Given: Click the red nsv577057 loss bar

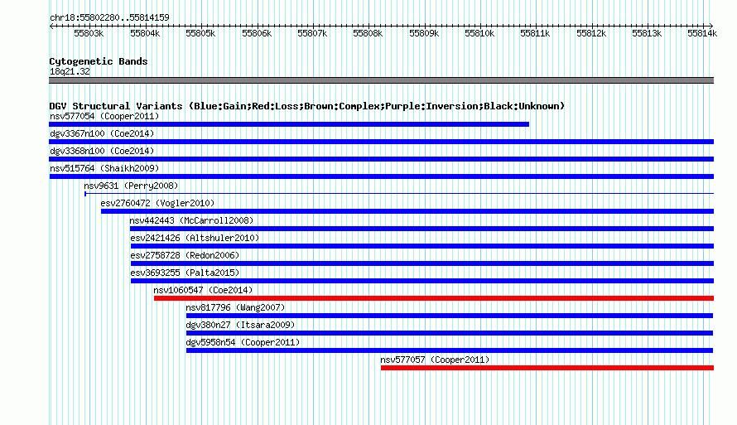Looking at the screenshot, I should click(547, 368).
